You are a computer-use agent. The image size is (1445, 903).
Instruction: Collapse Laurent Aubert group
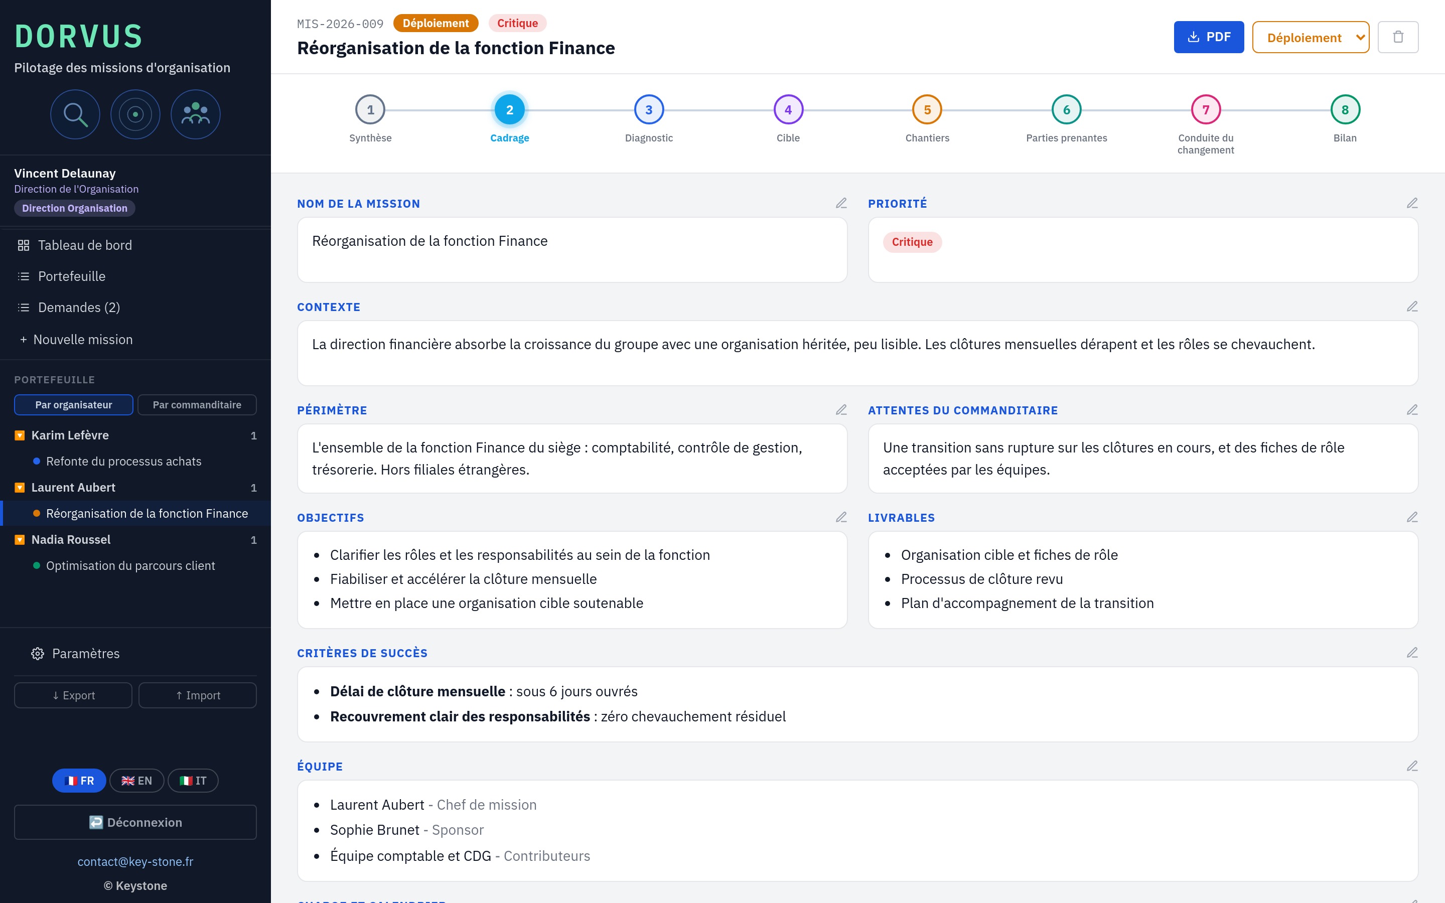pos(20,487)
